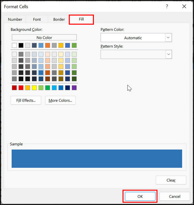Switch to the Number tab
Image resolution: width=194 pixels, height=205 pixels.
point(15,19)
